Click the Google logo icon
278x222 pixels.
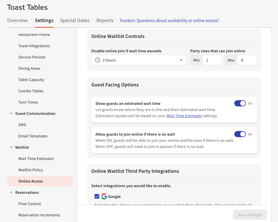click(x=104, y=196)
